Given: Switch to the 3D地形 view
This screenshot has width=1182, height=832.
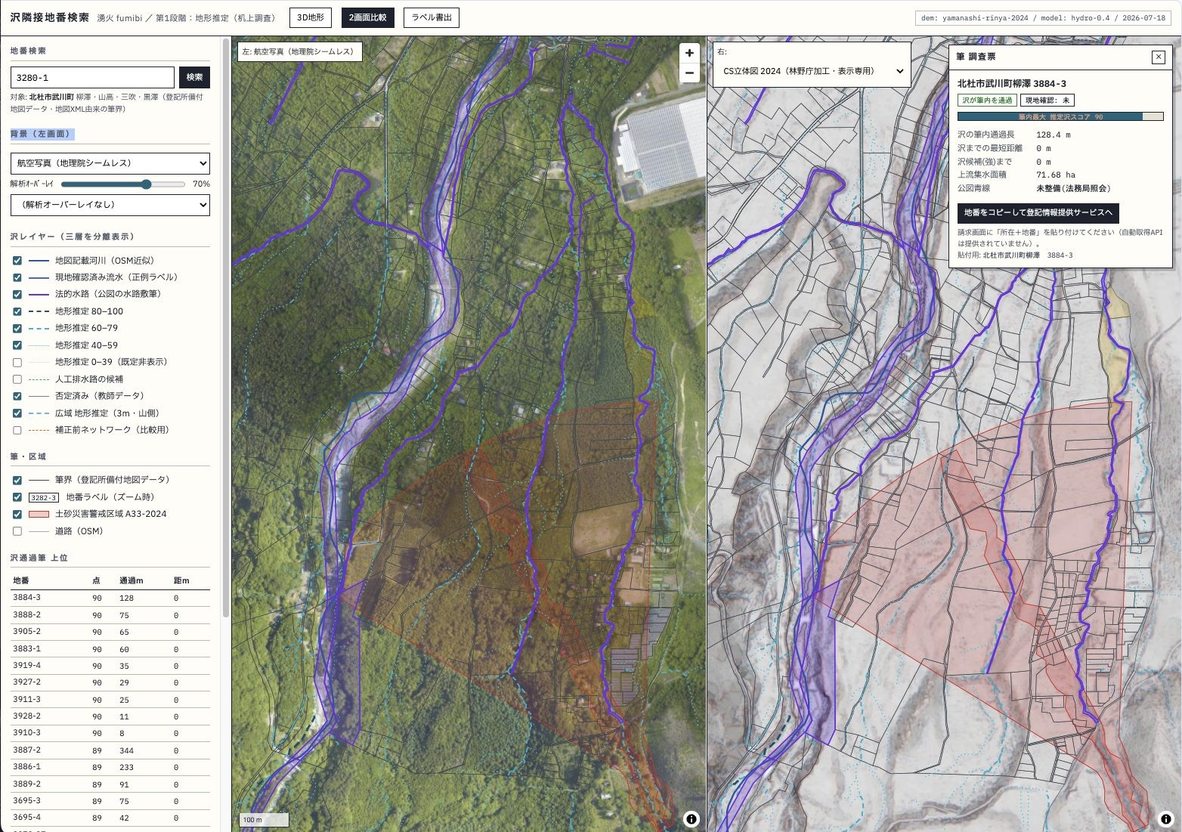Looking at the screenshot, I should point(311,17).
